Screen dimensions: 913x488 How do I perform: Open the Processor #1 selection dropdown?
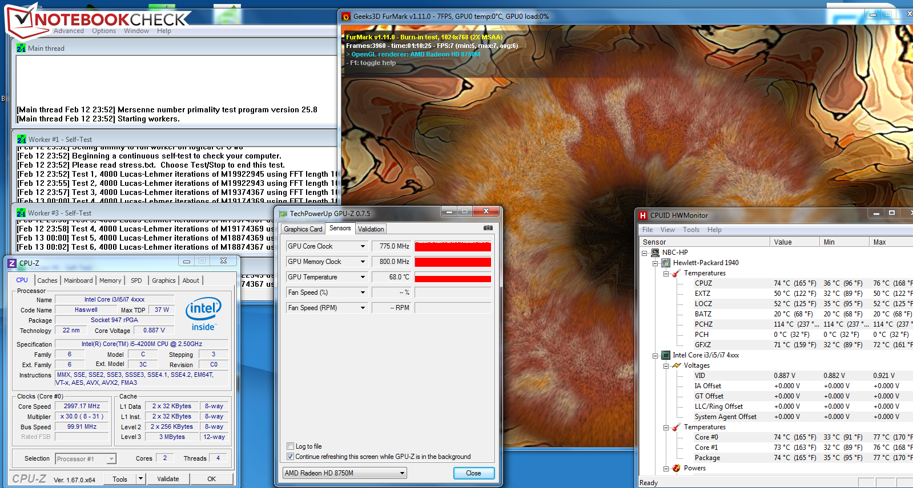[111, 459]
